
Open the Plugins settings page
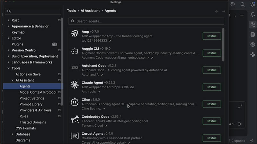[x=17, y=44]
